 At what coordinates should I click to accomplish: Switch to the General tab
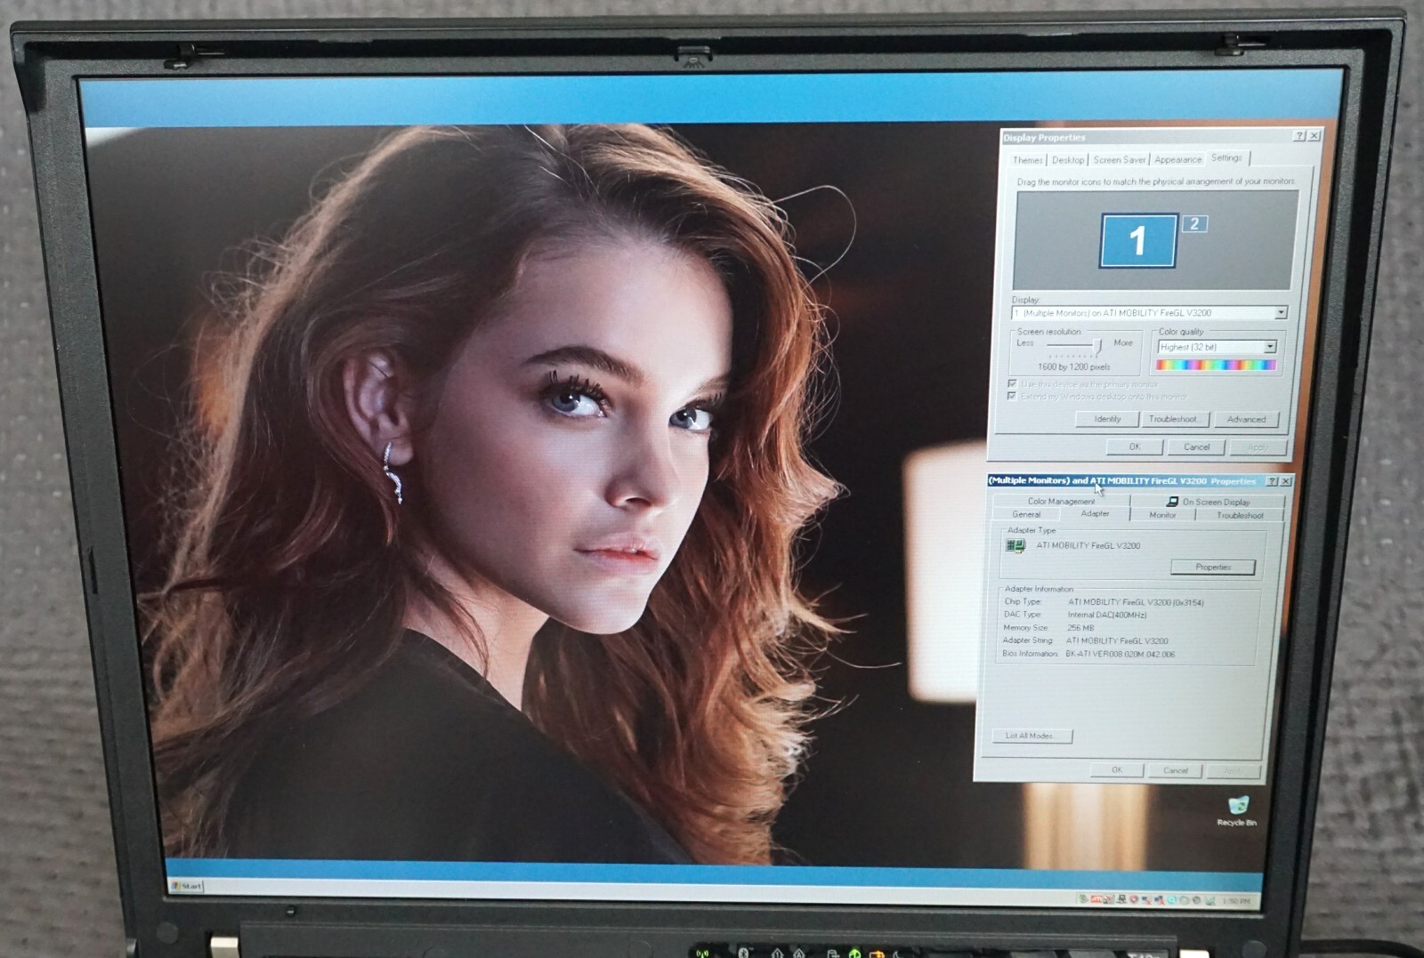tap(1026, 514)
